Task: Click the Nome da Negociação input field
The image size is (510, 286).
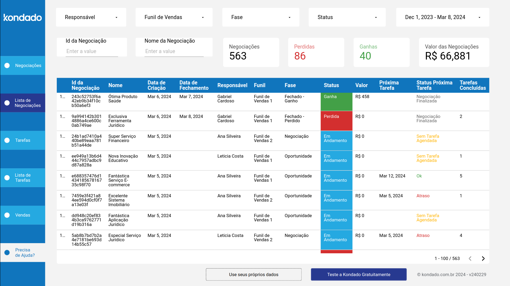Action: (x=174, y=51)
